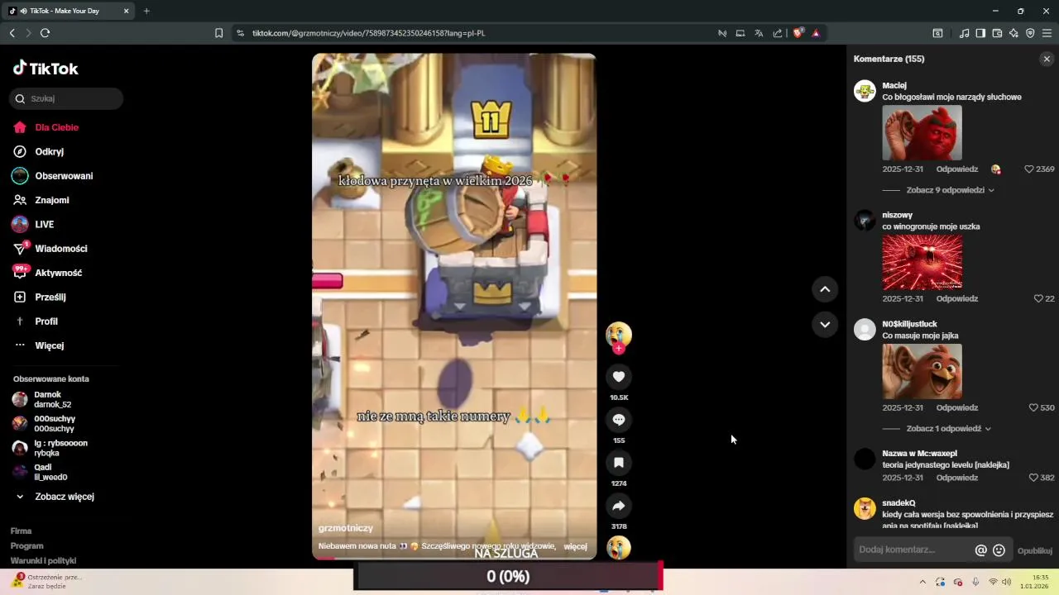Go back in browser history
The image size is (1059, 595).
[x=12, y=33]
